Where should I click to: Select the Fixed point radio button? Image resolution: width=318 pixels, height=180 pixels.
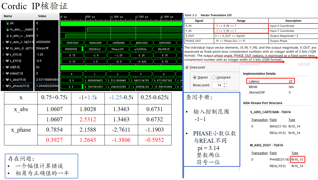coord(187,67)
